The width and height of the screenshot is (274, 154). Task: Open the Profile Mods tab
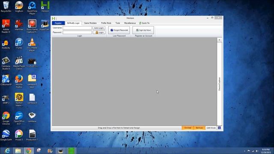pyautogui.click(x=106, y=23)
